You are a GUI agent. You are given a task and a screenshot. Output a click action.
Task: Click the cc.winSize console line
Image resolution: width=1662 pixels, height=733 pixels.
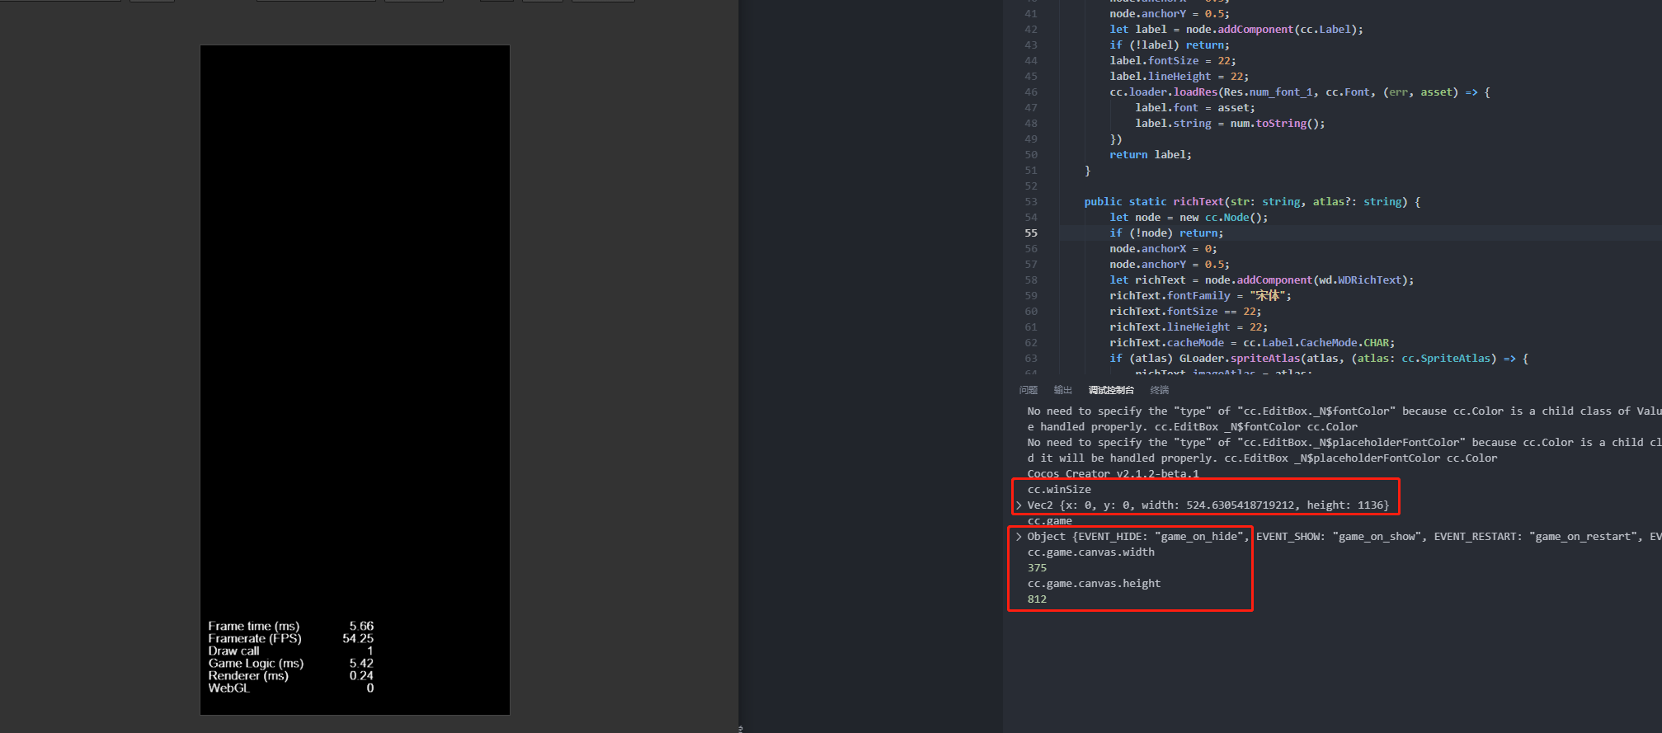pyautogui.click(x=1059, y=490)
